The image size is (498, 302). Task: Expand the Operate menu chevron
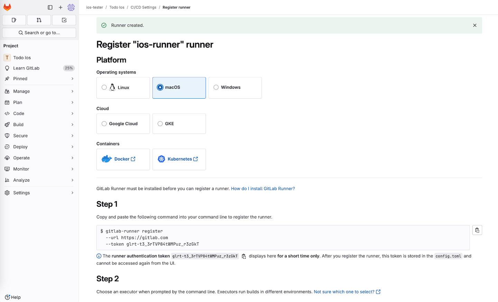click(x=72, y=158)
